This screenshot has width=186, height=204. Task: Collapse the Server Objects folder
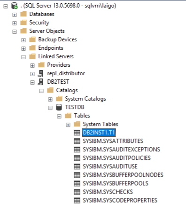(x=15, y=31)
